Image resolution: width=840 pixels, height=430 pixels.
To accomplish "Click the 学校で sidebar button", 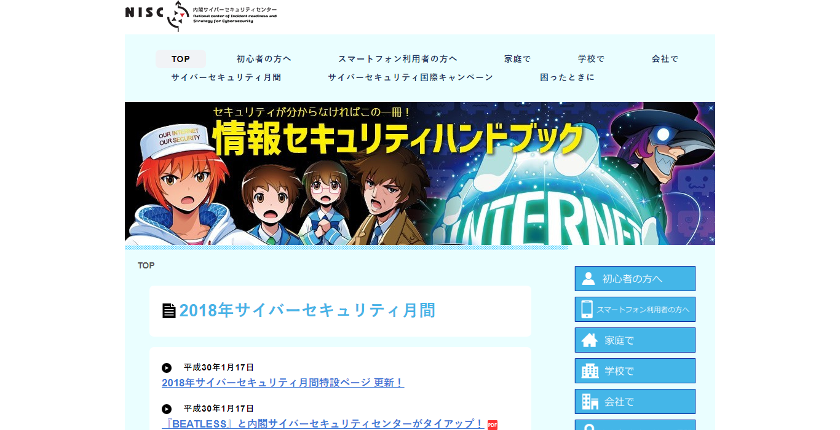I will [x=635, y=371].
